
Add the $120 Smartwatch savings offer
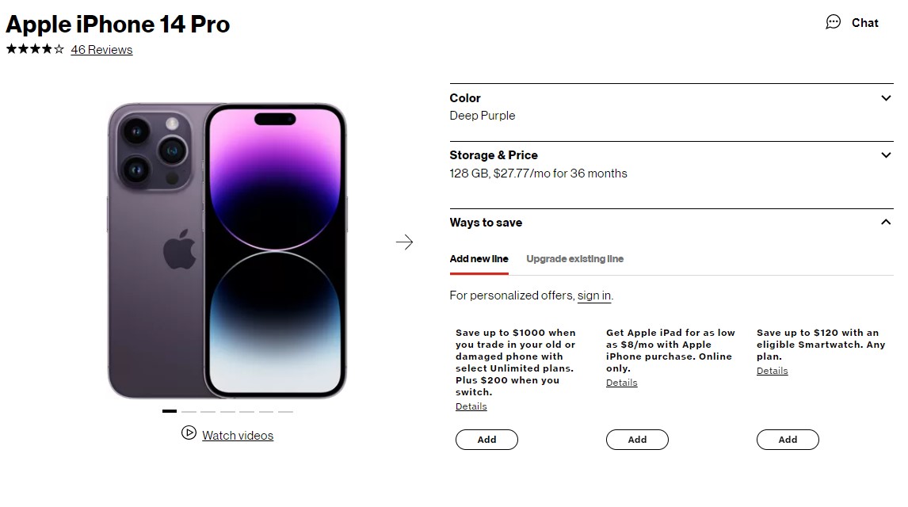coord(788,440)
